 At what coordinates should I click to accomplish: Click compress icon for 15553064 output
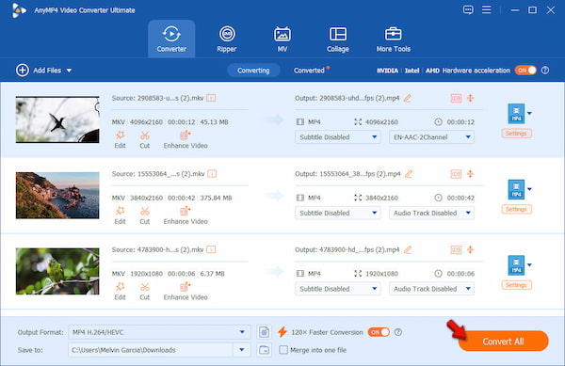(x=470, y=174)
